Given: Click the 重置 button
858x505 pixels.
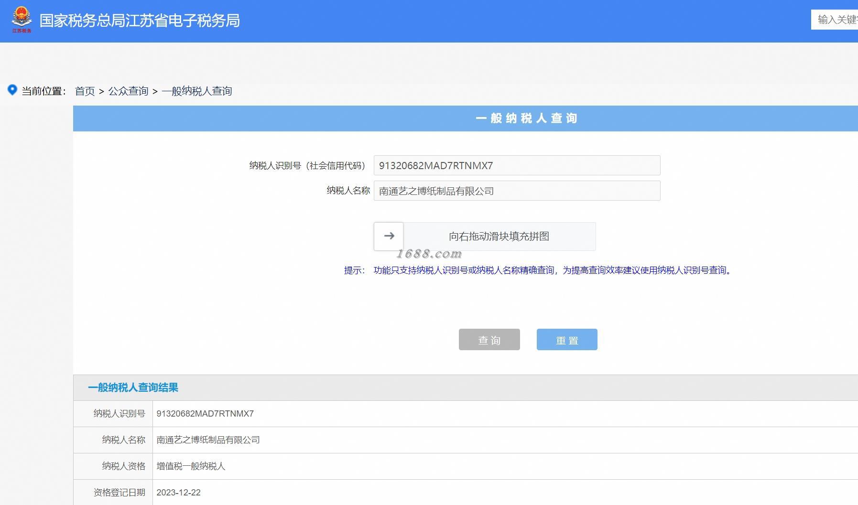Looking at the screenshot, I should coord(567,339).
